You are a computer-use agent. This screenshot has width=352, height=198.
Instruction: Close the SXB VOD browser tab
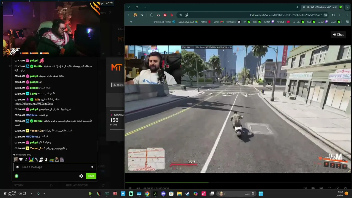click(304, 7)
